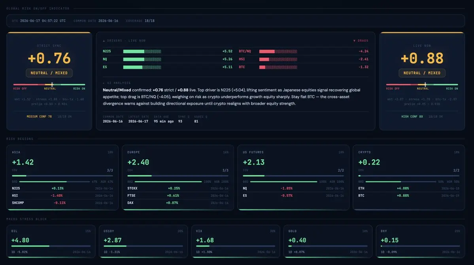Click the Crypto breadth BRD bar

pos(400,182)
